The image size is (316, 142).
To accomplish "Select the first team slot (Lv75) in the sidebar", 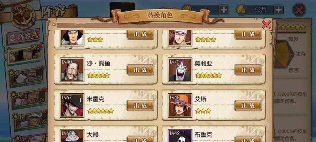I will click(x=25, y=55).
